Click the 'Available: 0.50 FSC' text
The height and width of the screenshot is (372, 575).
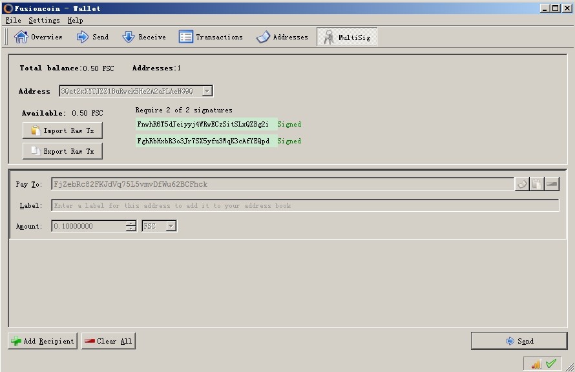pos(62,113)
